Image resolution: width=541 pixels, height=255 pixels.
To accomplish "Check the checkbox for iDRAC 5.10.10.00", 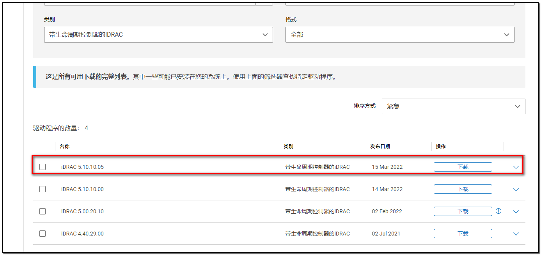I will click(x=43, y=189).
